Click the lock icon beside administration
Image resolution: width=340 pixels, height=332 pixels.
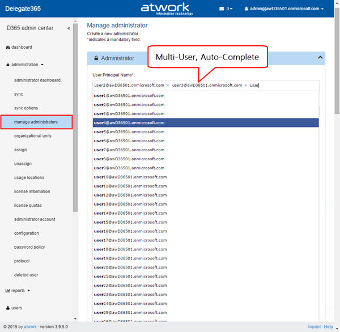coord(8,65)
